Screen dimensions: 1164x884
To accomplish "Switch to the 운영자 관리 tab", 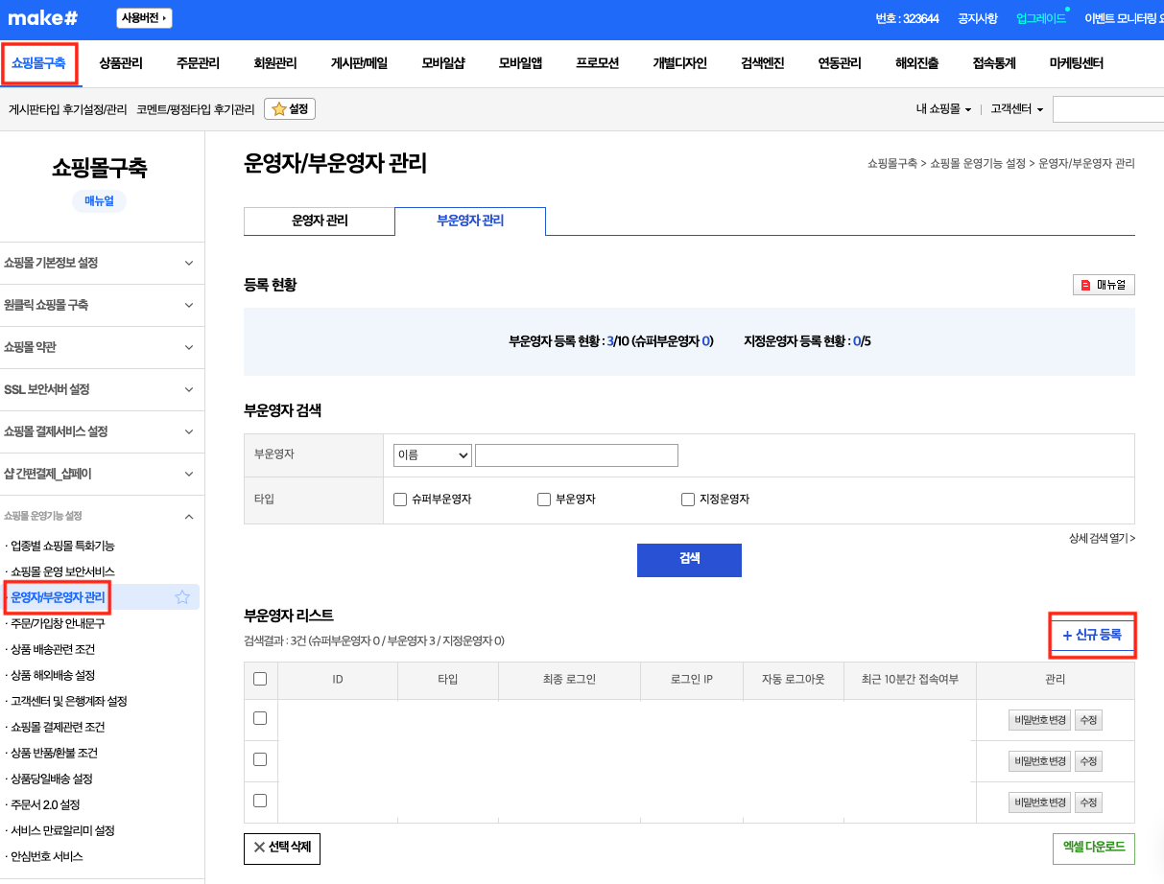I will (x=320, y=221).
